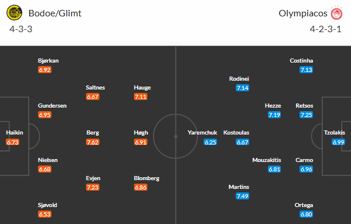Select Martins' 7.49 rating badge
351x224 pixels.
coord(242,197)
